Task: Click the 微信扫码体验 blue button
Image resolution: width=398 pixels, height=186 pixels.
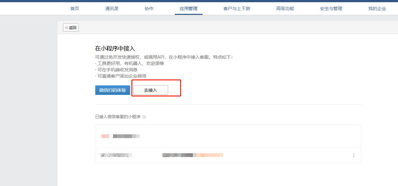Action: pos(112,90)
